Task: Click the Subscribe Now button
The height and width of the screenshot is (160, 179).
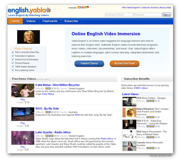Action: pyautogui.click(x=125, y=63)
